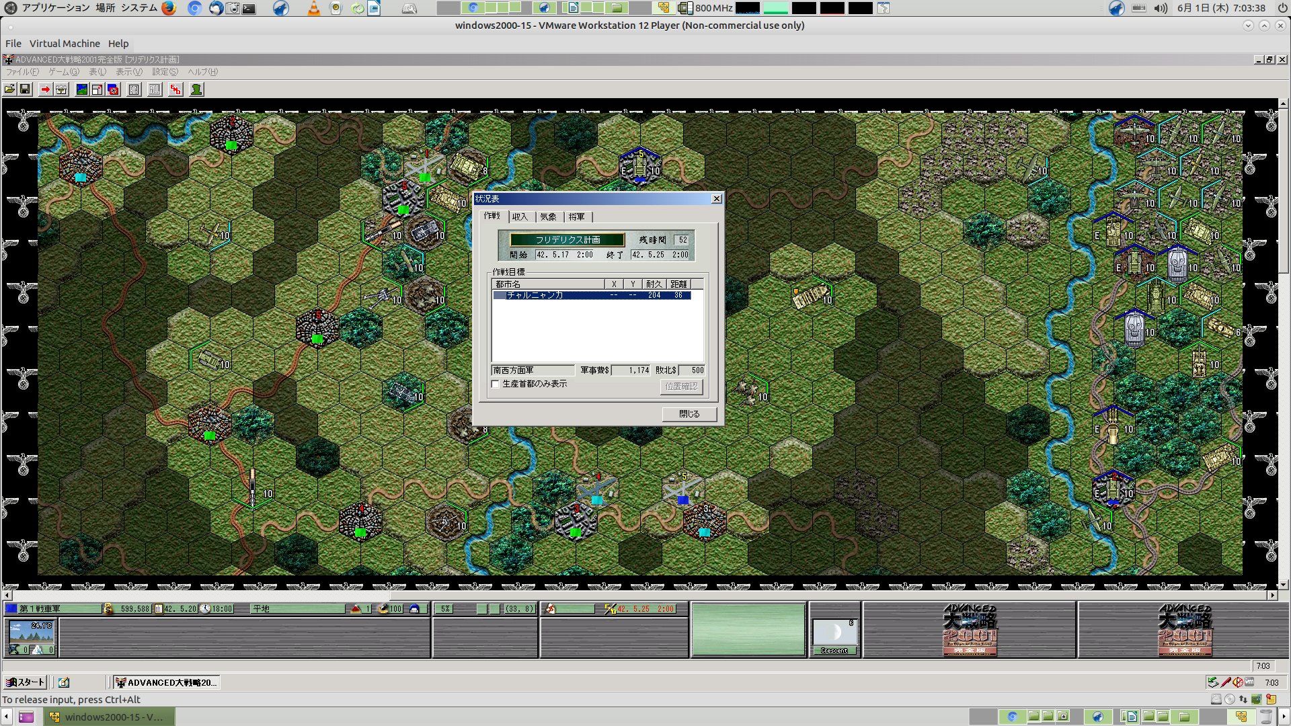
Task: Select the tank unit in the middle-right plain
Action: pyautogui.click(x=812, y=296)
